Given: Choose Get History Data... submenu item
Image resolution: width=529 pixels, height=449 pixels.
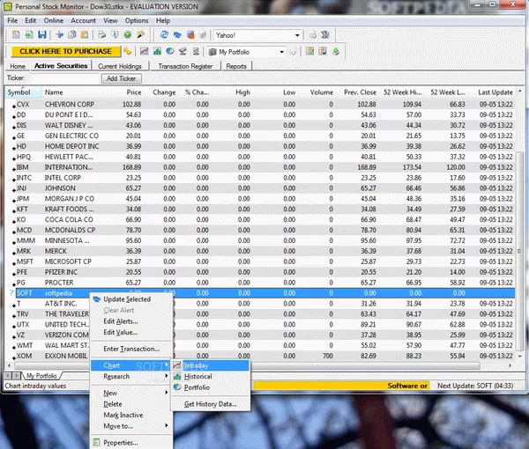Looking at the screenshot, I should tap(211, 404).
